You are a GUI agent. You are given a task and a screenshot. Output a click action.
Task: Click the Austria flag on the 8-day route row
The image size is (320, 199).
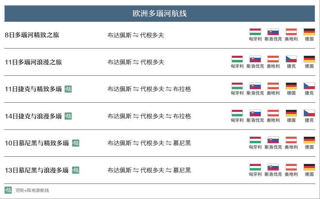pos(291,32)
